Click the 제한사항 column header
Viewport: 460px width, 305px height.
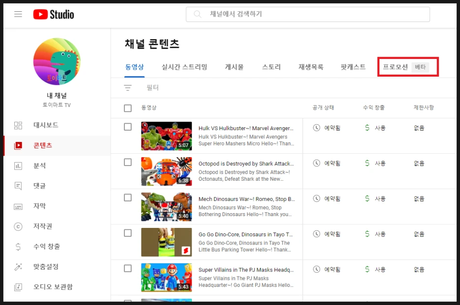click(x=424, y=108)
